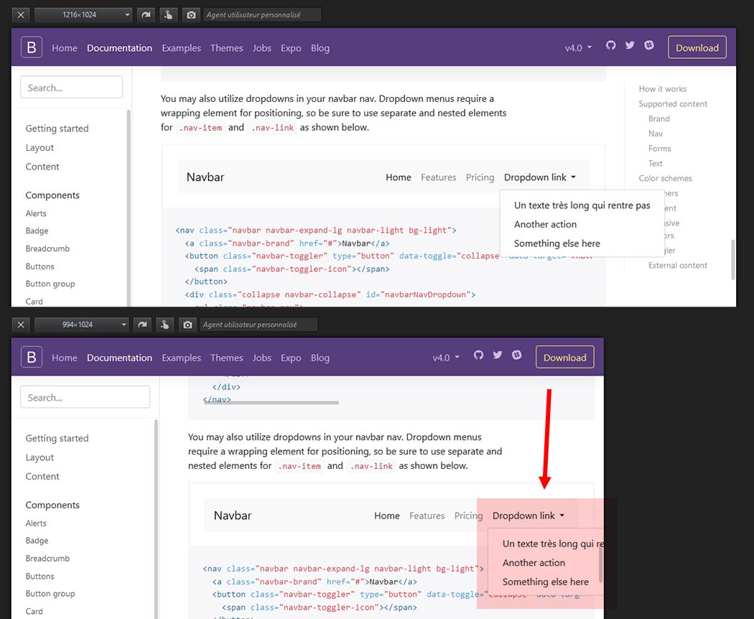This screenshot has width=754, height=619.
Task: Click the Download button in the wider view
Action: point(697,47)
